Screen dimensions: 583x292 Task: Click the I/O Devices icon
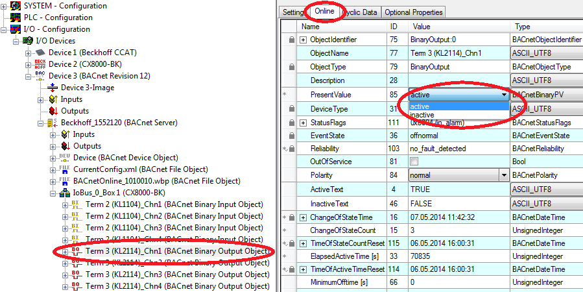click(x=27, y=40)
